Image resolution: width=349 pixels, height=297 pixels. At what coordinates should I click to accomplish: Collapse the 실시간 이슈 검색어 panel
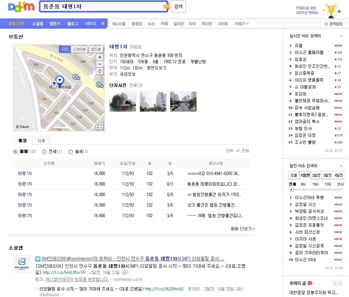tap(340, 36)
